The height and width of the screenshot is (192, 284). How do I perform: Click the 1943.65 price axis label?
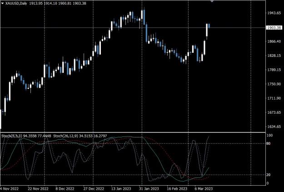point(274,13)
